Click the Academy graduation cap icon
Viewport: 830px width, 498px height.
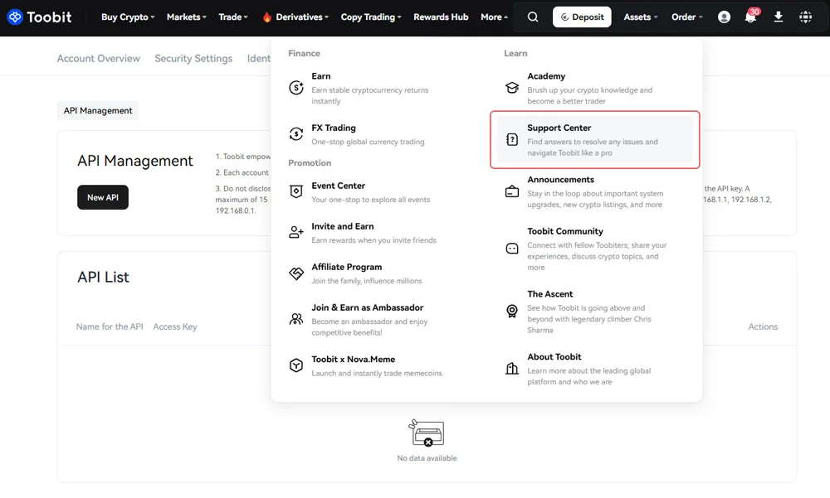[x=512, y=88]
